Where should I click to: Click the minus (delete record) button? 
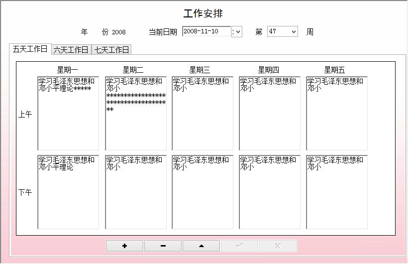click(x=163, y=246)
